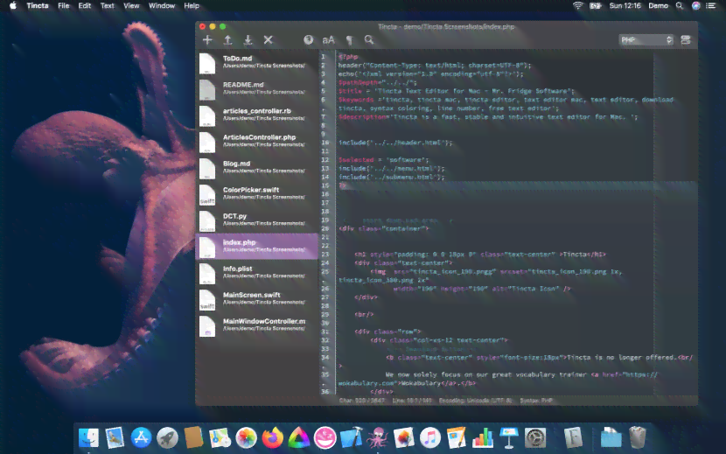Open ColorPicker.swift in the sidebar
Image resolution: width=726 pixels, height=454 pixels.
257,193
